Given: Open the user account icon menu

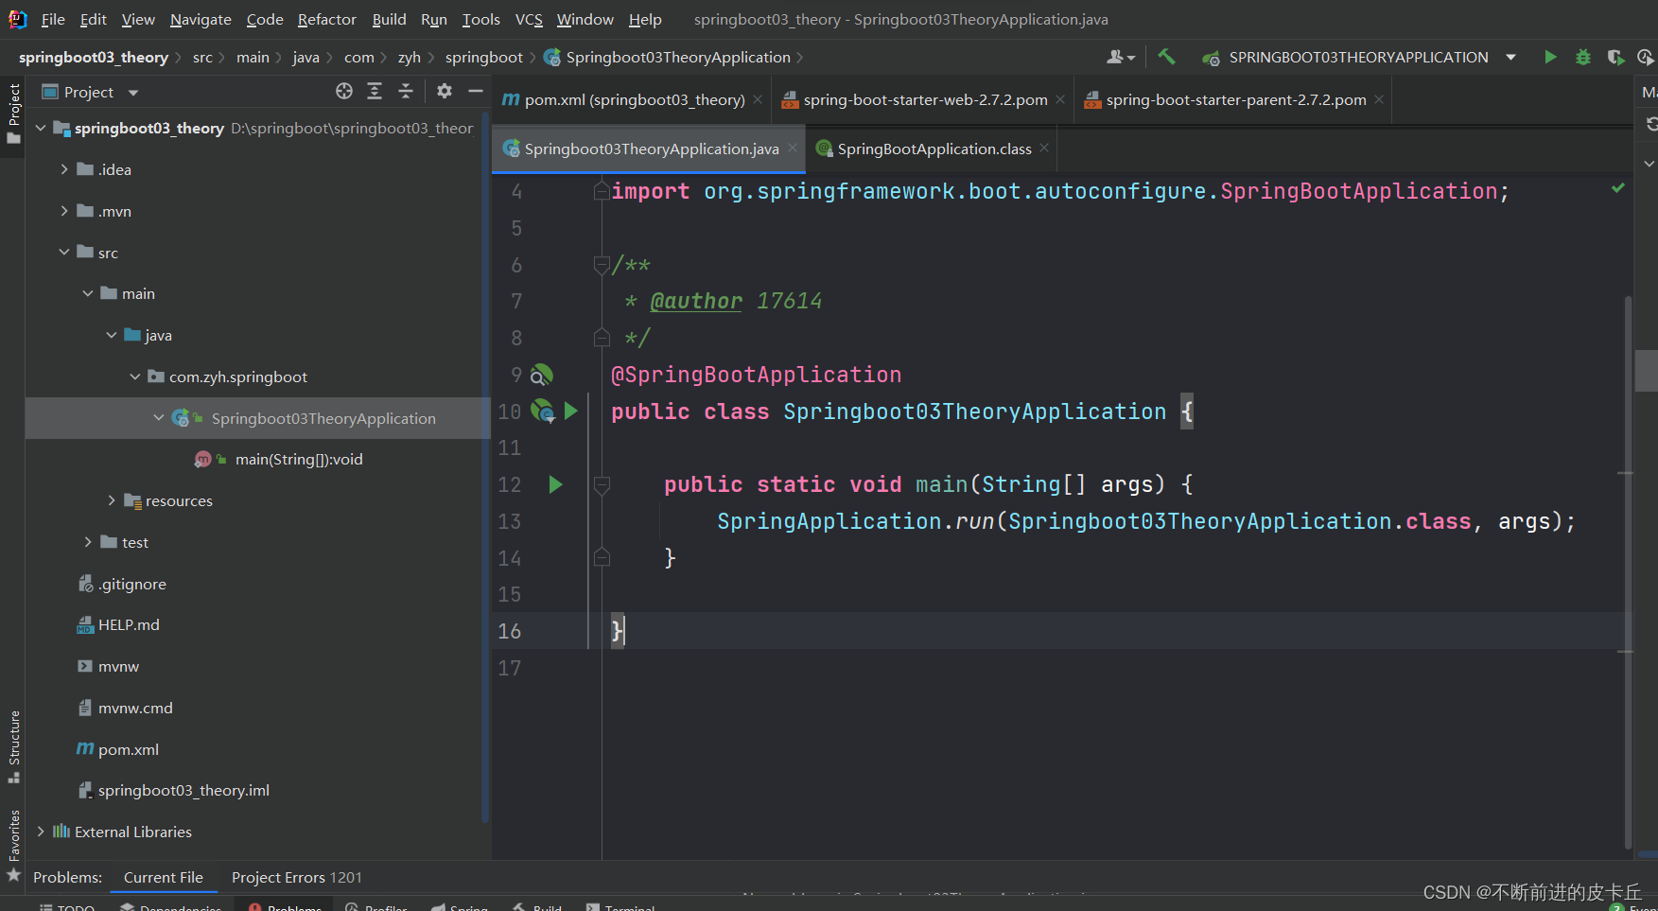Looking at the screenshot, I should coord(1120,57).
